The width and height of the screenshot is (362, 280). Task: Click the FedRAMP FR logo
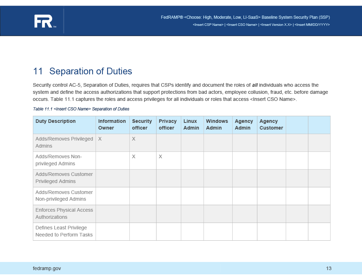tap(45, 21)
